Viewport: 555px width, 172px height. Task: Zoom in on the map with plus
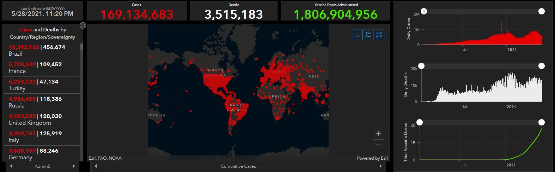tap(378, 134)
